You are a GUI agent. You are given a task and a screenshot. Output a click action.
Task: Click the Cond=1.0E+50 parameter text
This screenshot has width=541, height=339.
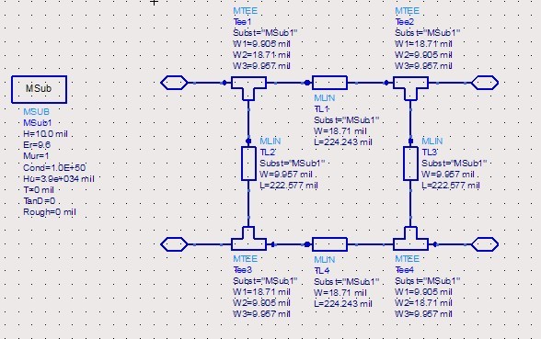[x=54, y=168]
